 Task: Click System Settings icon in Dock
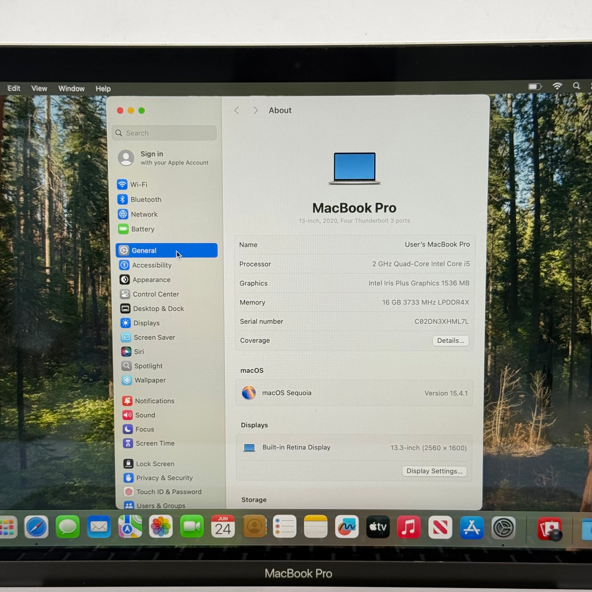[503, 528]
